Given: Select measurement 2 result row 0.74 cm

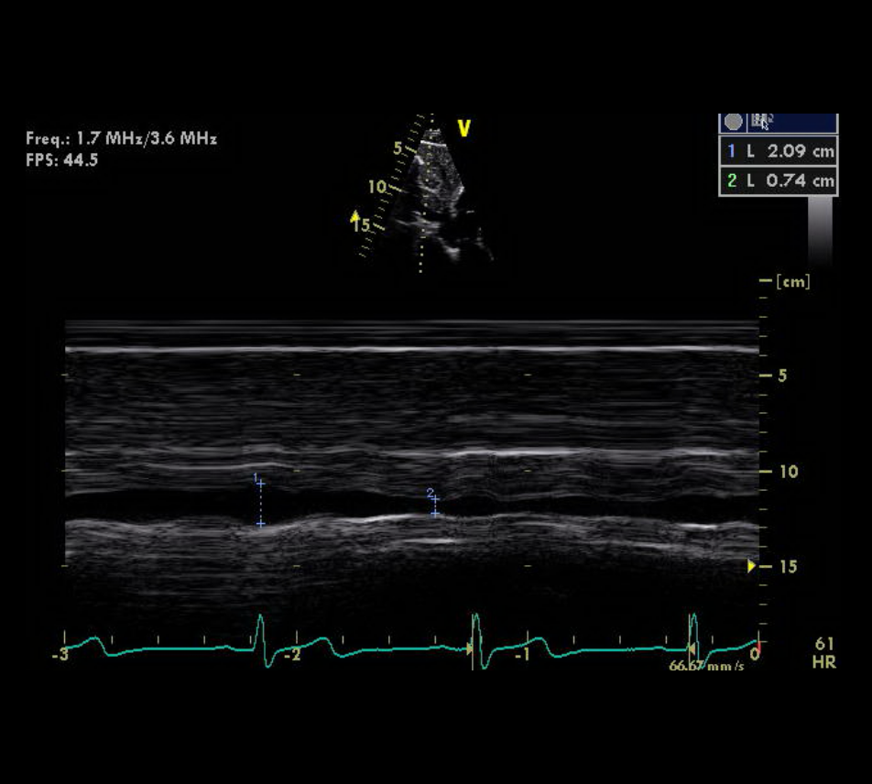Looking at the screenshot, I should click(x=778, y=180).
